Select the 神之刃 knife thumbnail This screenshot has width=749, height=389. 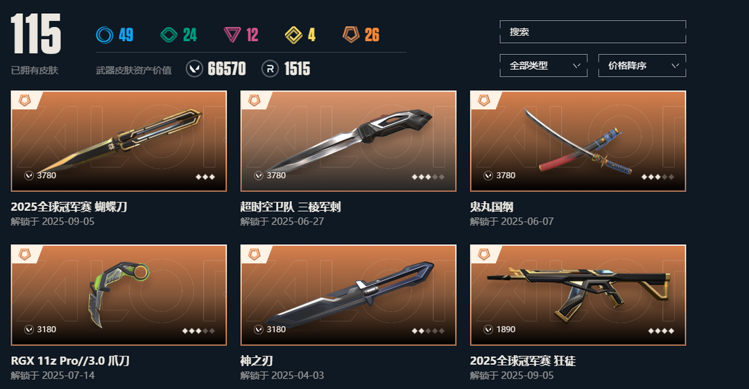348,295
